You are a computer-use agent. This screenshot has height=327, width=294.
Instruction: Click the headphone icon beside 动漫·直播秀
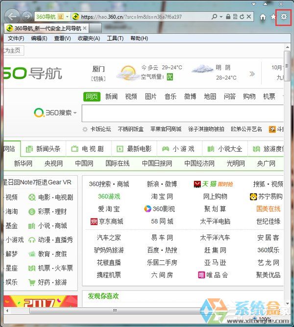coord(32,240)
